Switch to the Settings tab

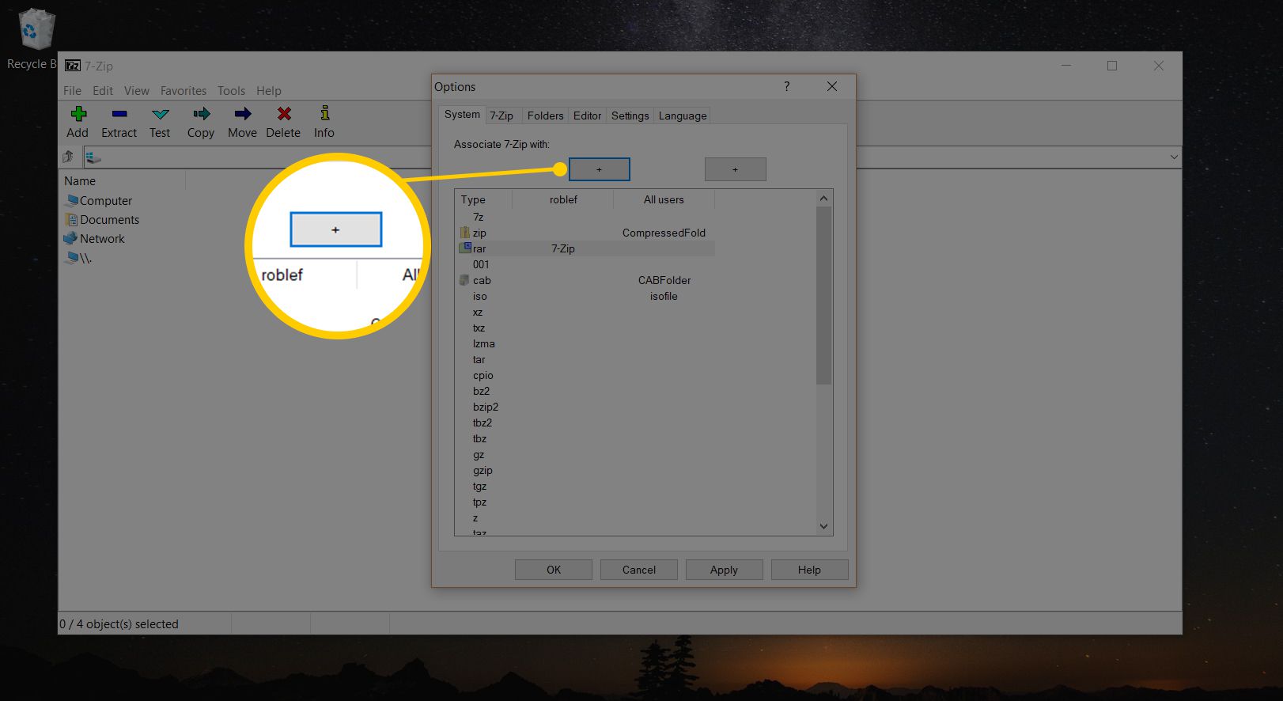(630, 116)
